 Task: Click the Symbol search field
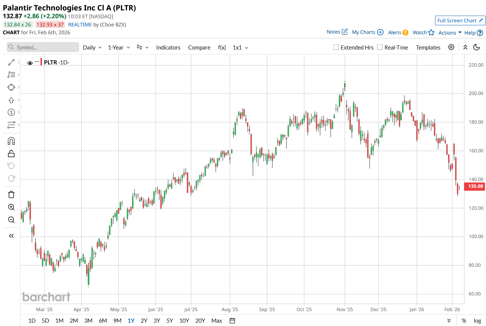coord(43,47)
